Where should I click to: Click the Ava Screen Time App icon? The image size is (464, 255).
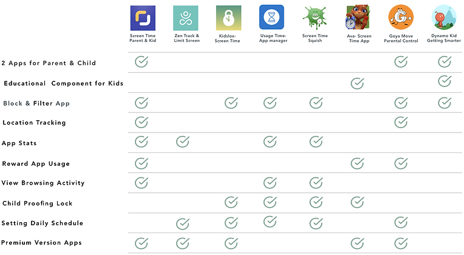(x=358, y=17)
